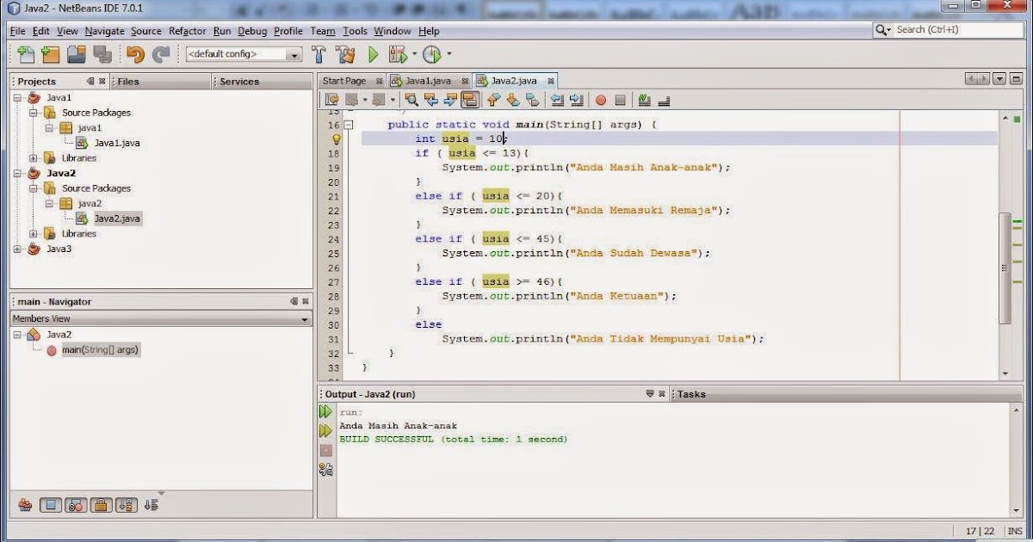
Task: Click the Save All toolbar icon
Action: 102,53
